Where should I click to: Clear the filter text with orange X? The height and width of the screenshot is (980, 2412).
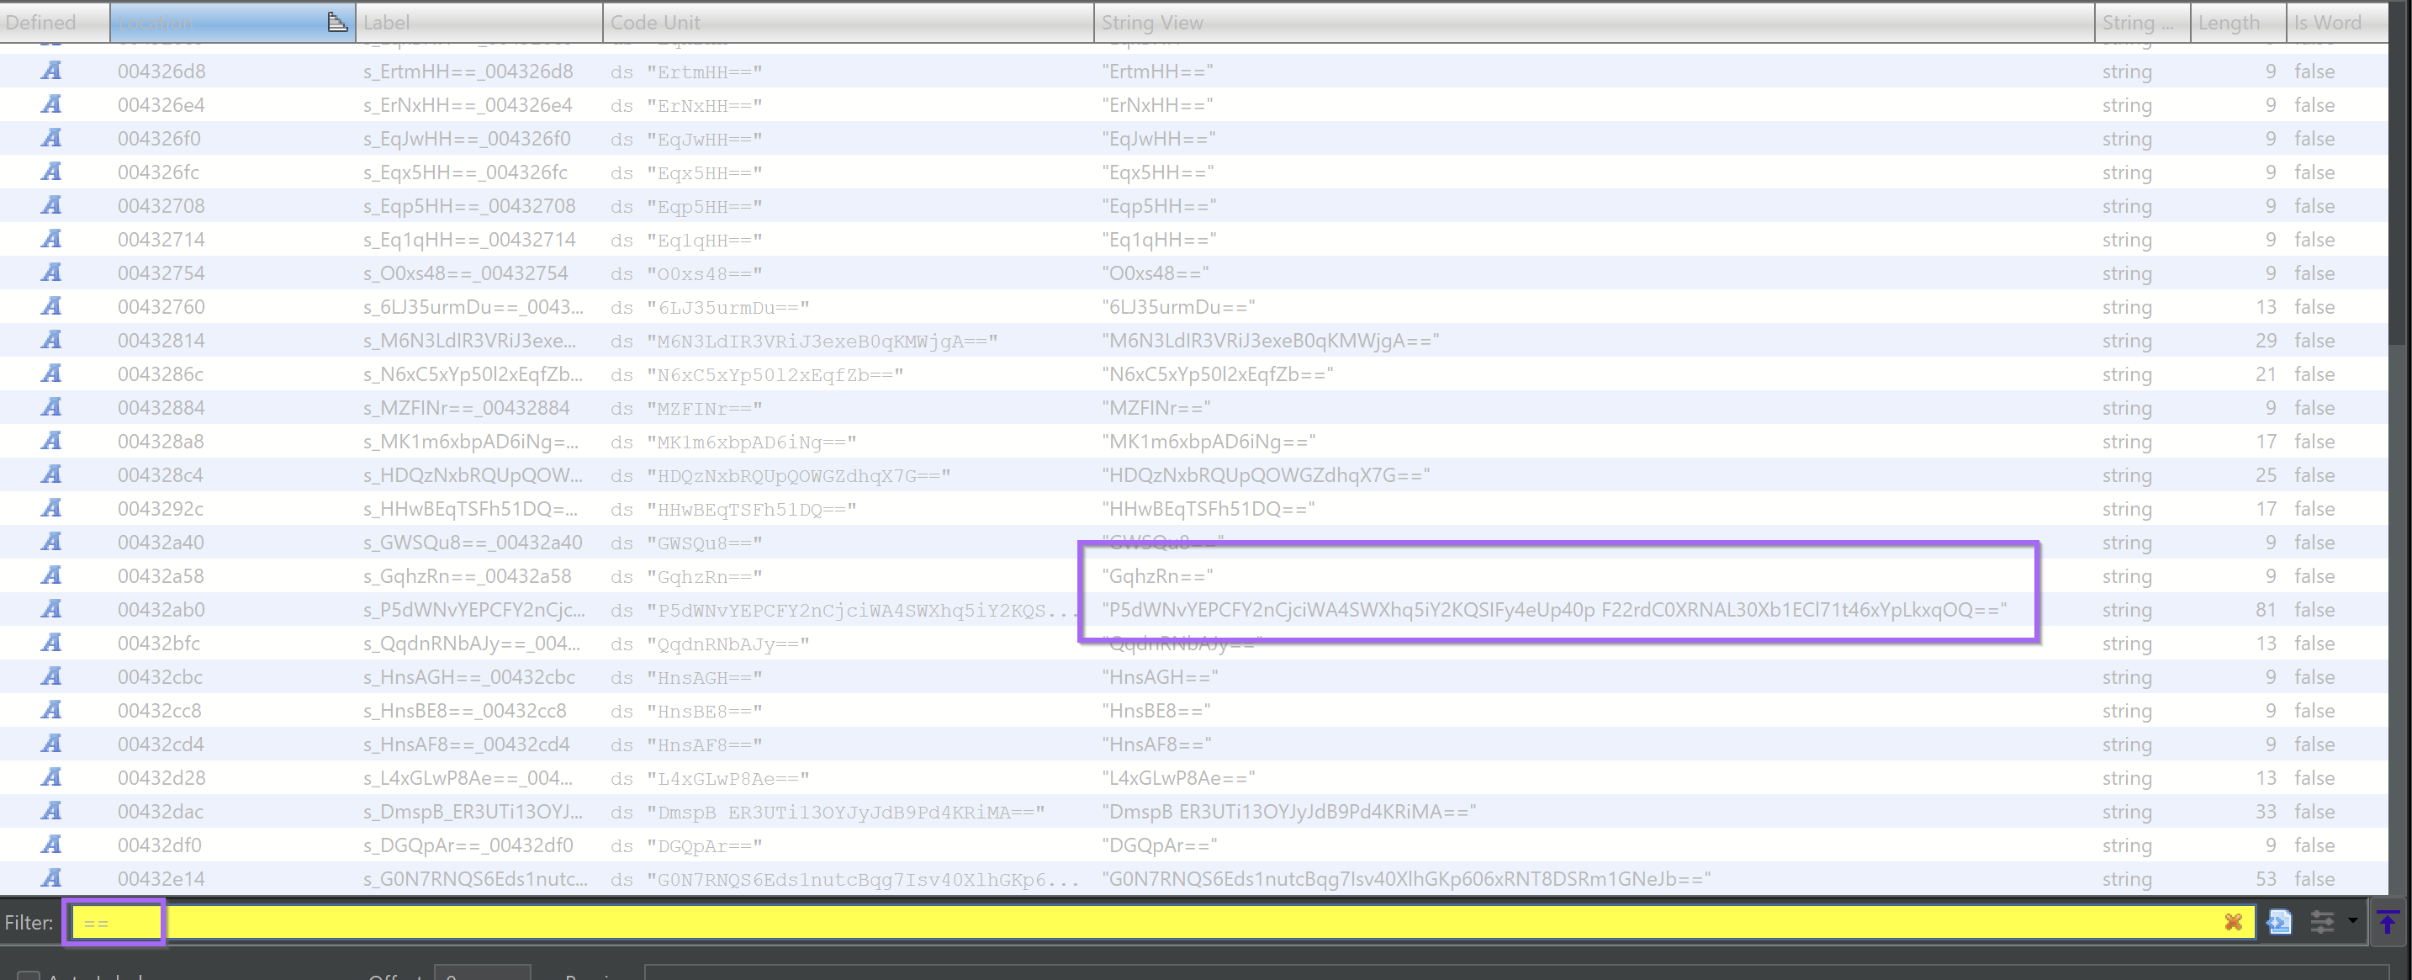(2233, 922)
